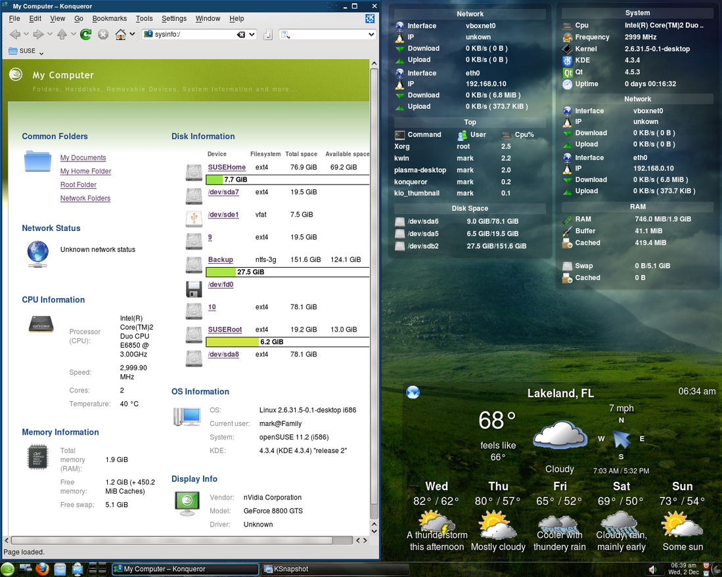Open the Tools menu
Image resolution: width=722 pixels, height=577 pixels.
144,18
